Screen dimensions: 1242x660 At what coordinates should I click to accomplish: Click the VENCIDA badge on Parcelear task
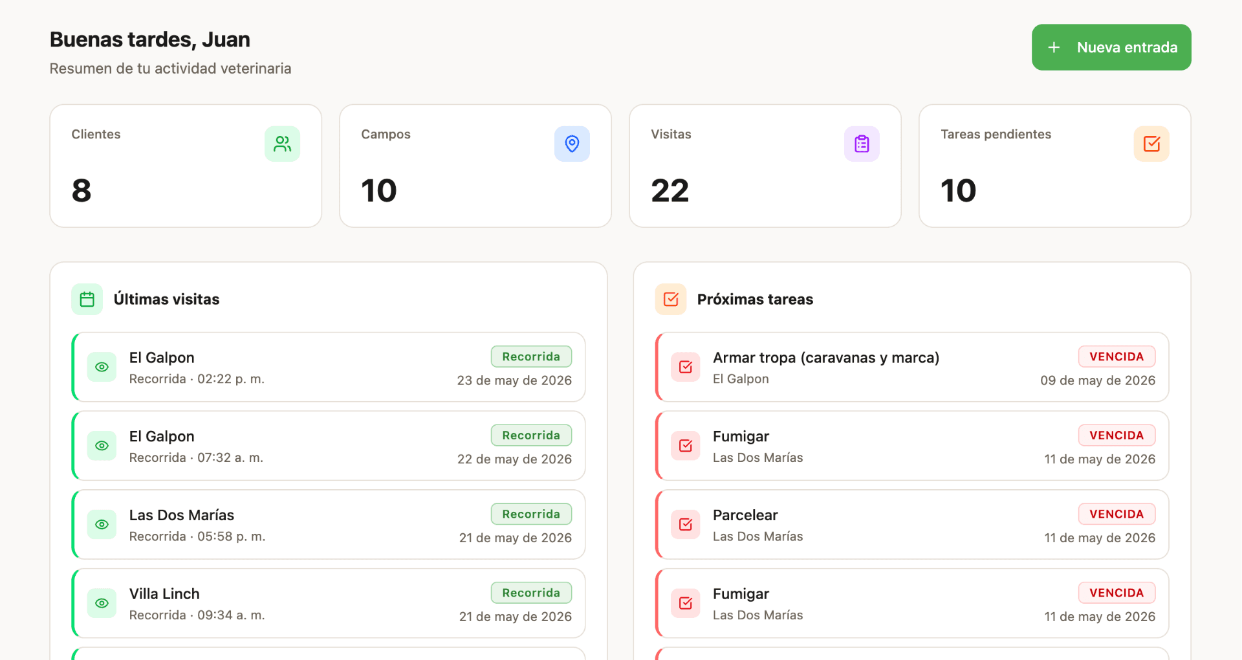click(x=1117, y=514)
